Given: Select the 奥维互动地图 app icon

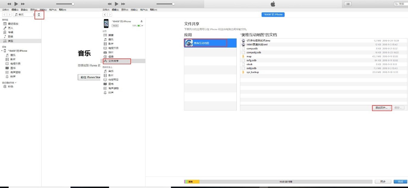Looking at the screenshot, I should tap(189, 43).
